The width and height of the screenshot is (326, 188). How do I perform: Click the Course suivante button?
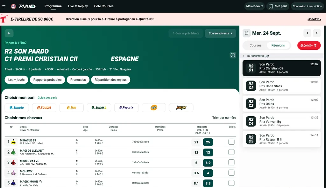220,33
